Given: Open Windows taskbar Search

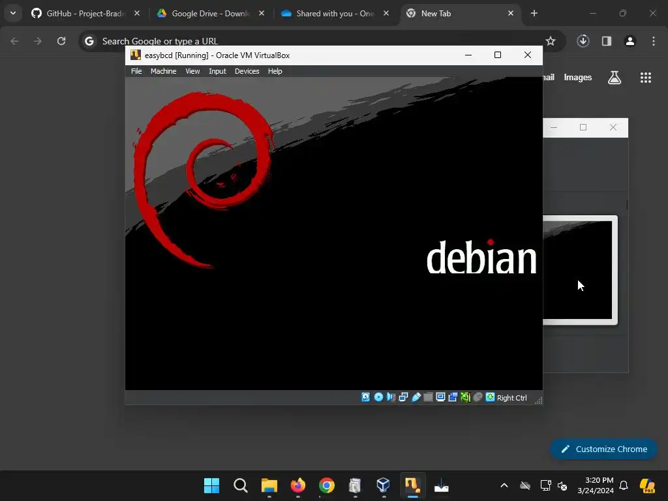Looking at the screenshot, I should click(241, 485).
